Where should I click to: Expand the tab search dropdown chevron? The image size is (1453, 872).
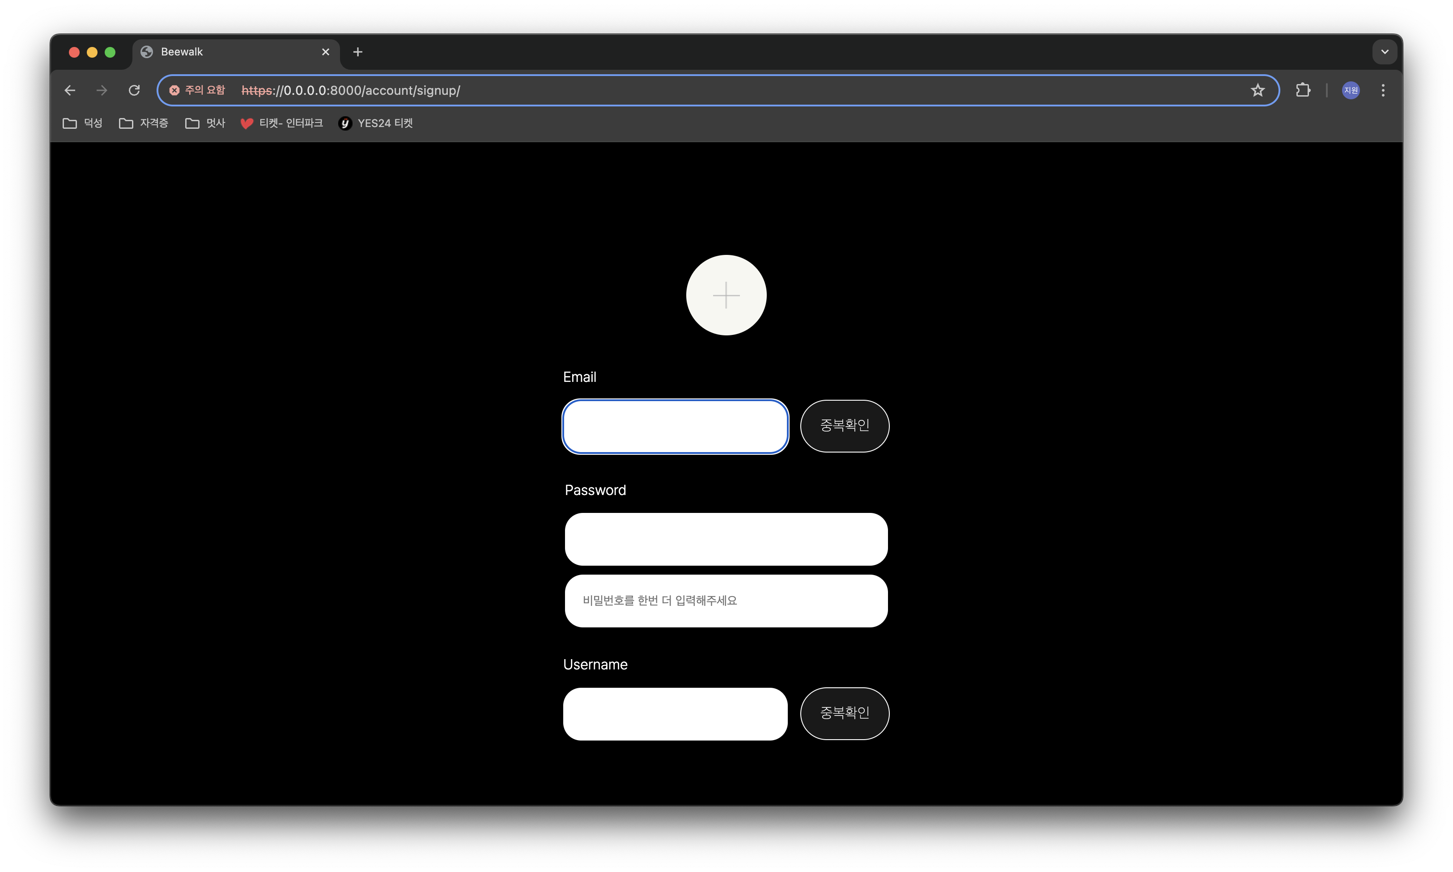click(x=1384, y=52)
